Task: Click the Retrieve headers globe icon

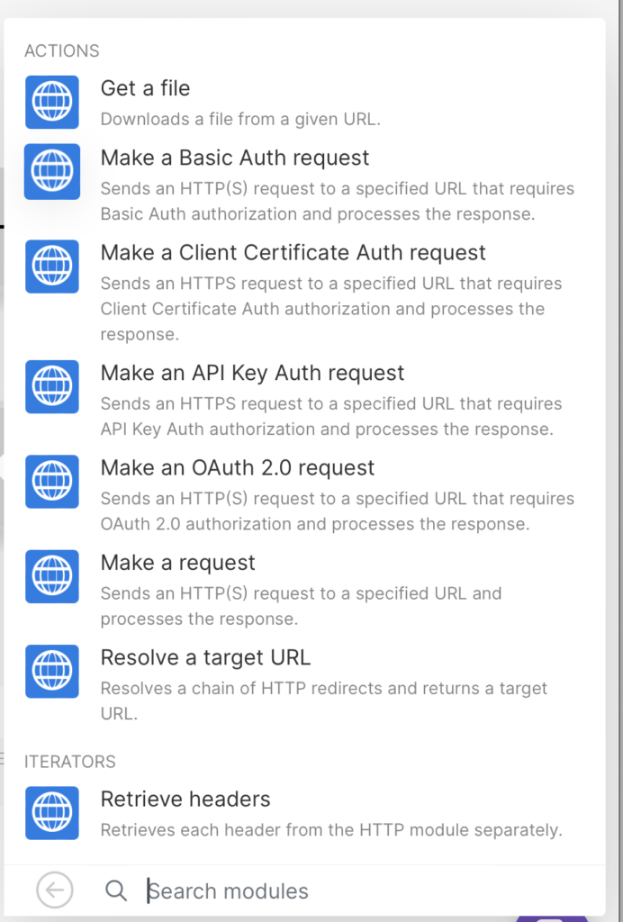Action: [x=52, y=813]
